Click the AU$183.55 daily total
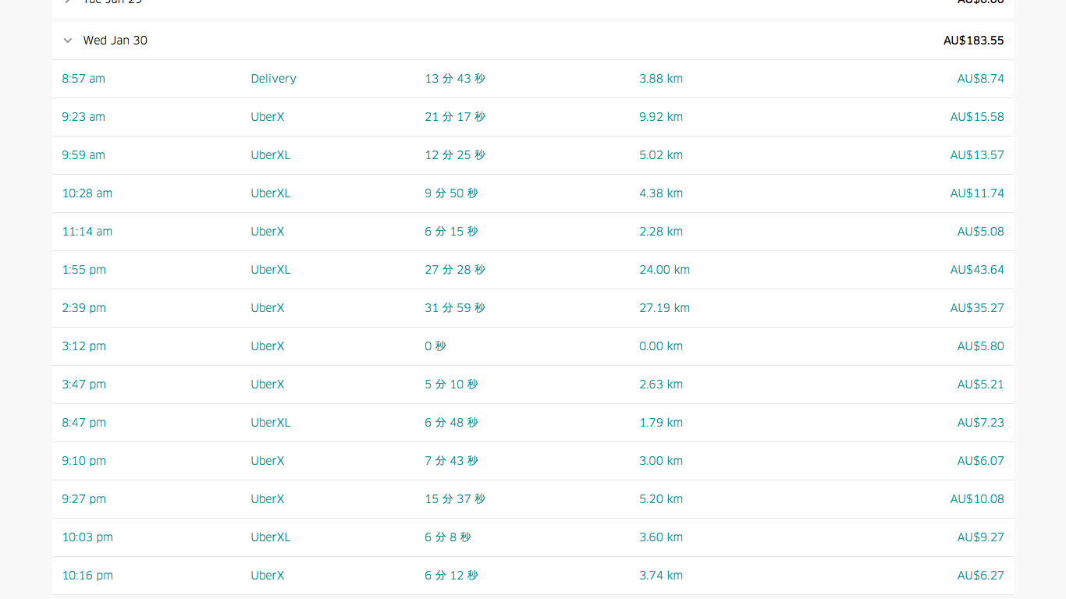This screenshot has width=1066, height=599. 974,41
